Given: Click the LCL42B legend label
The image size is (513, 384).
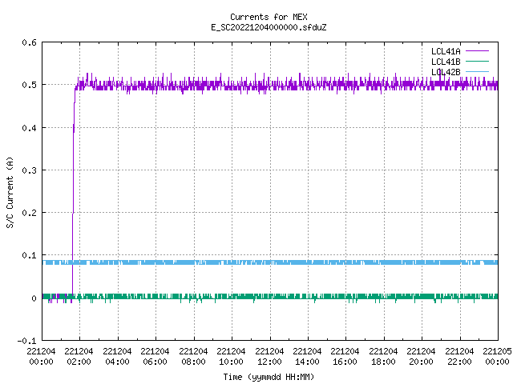Looking at the screenshot, I should (446, 72).
